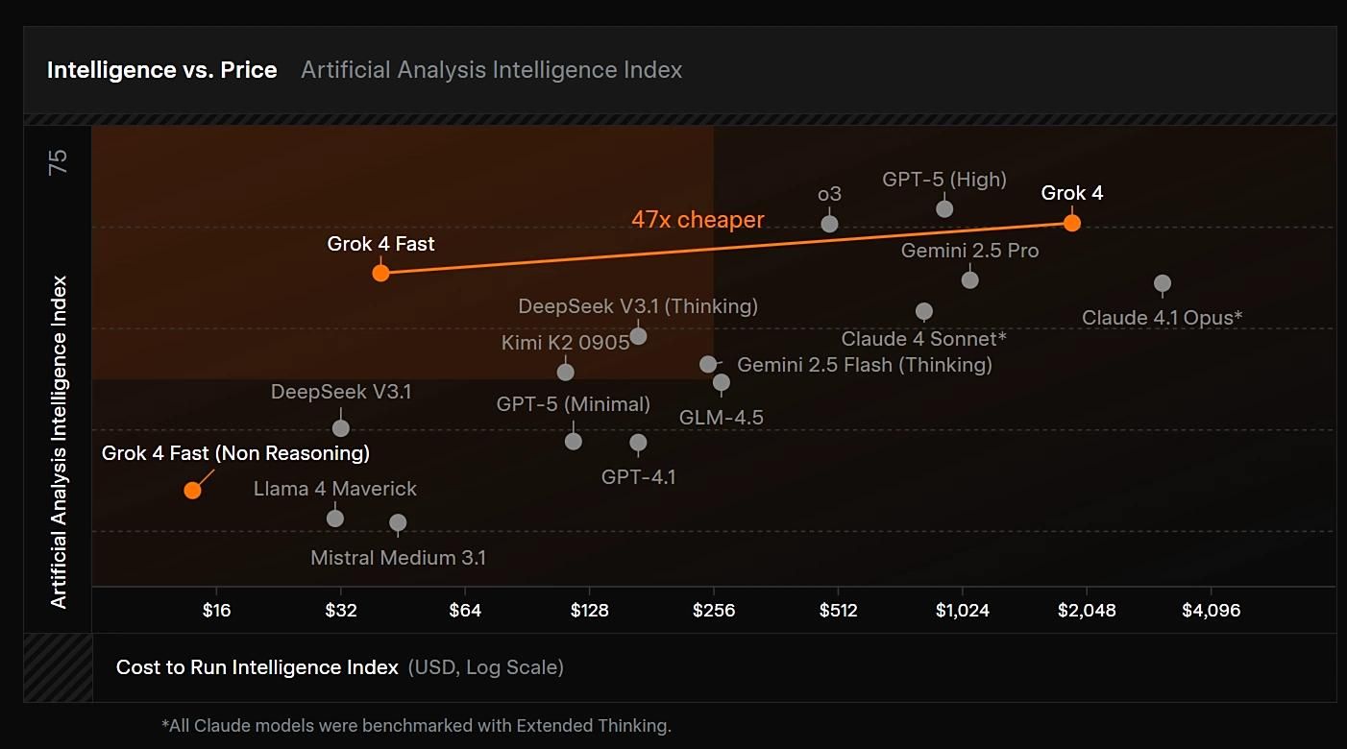Click the Kimi K2 0905 data point
Screen dimensions: 1347x749
565,373
